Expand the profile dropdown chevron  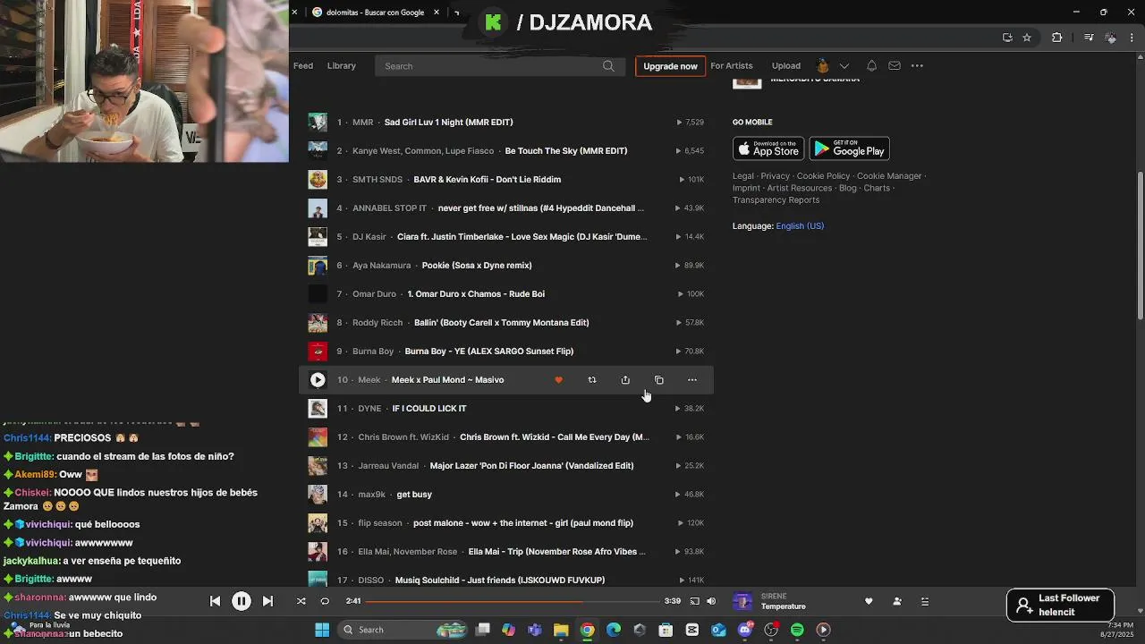point(844,65)
